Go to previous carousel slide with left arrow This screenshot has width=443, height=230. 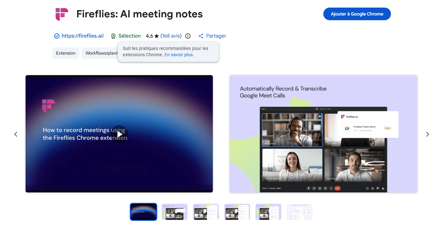pyautogui.click(x=16, y=134)
